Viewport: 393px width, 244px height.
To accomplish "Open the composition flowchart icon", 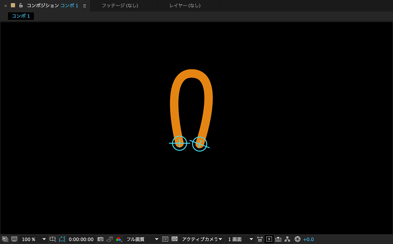I will coord(287,239).
